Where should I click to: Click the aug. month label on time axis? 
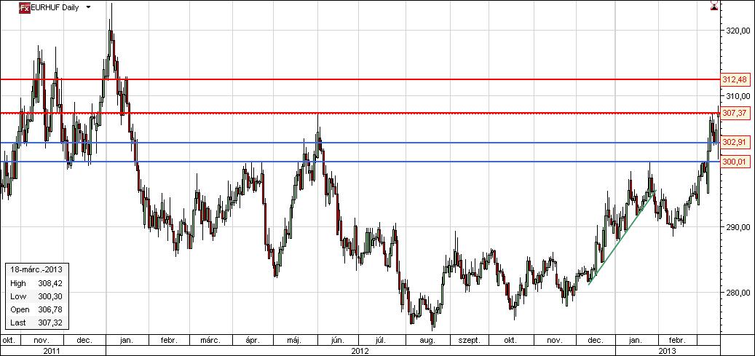coord(427,340)
